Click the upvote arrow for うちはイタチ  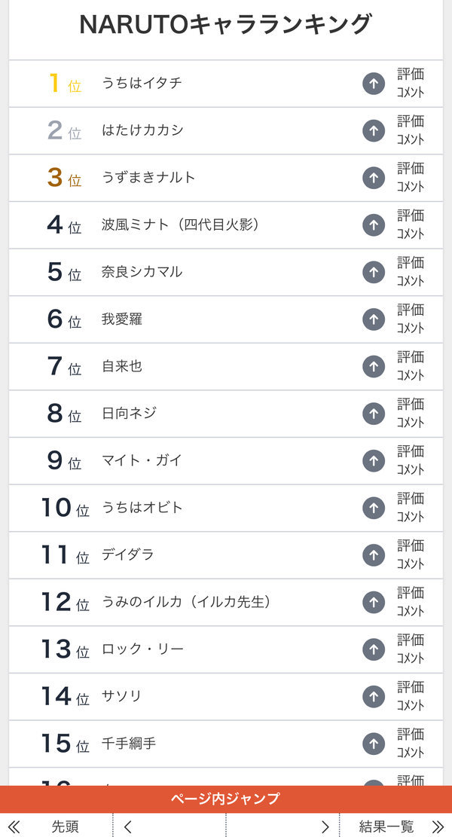[374, 84]
